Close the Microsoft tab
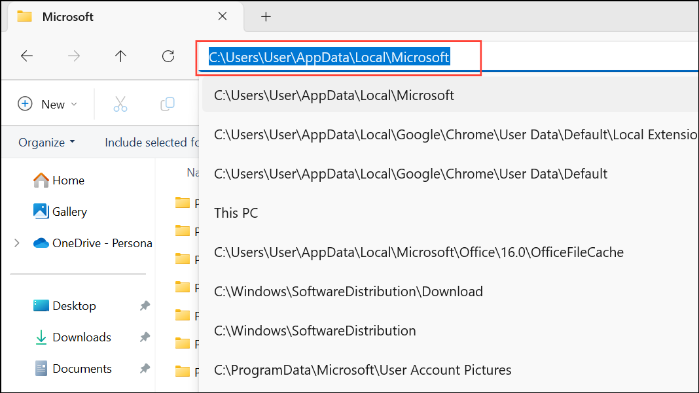 coord(222,17)
